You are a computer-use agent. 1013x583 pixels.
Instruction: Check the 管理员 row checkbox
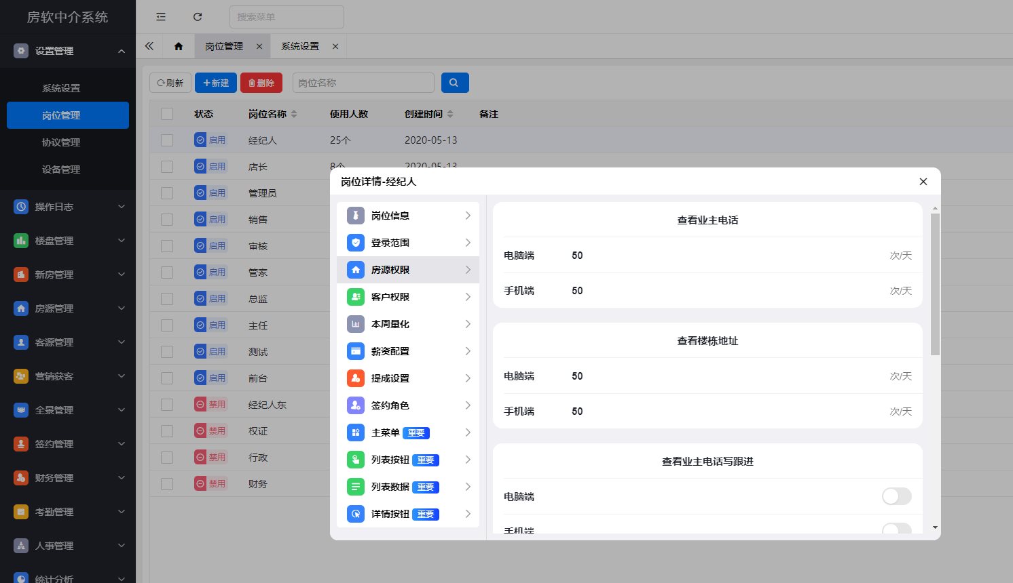coord(167,193)
